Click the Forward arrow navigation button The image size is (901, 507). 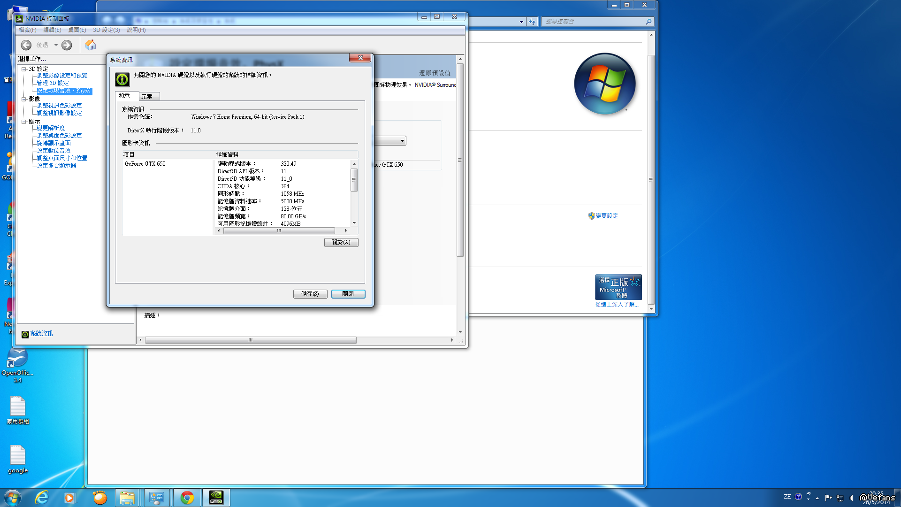pyautogui.click(x=67, y=45)
